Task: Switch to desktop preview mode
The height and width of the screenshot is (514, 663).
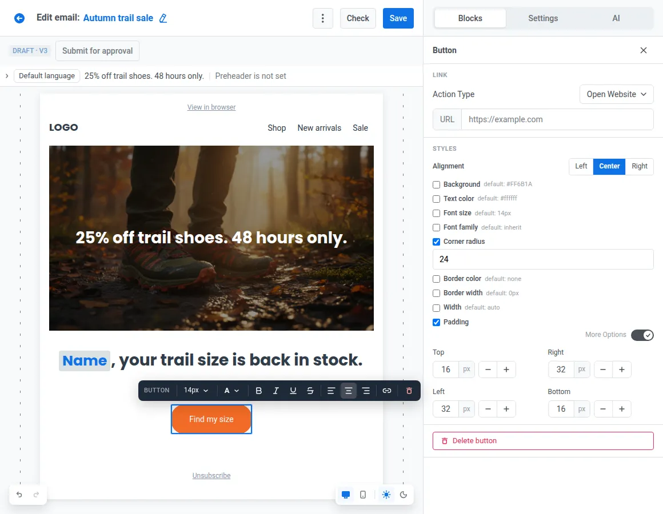Action: click(x=345, y=495)
